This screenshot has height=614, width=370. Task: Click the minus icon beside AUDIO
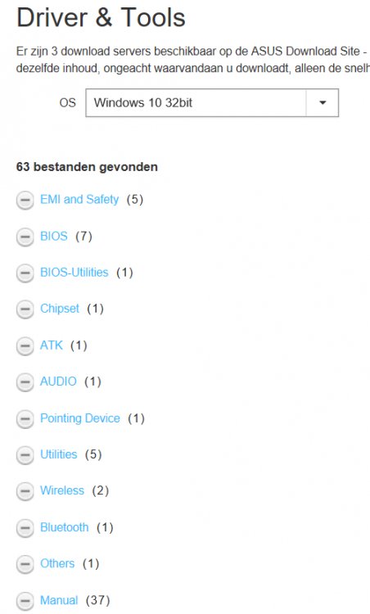pos(25,382)
